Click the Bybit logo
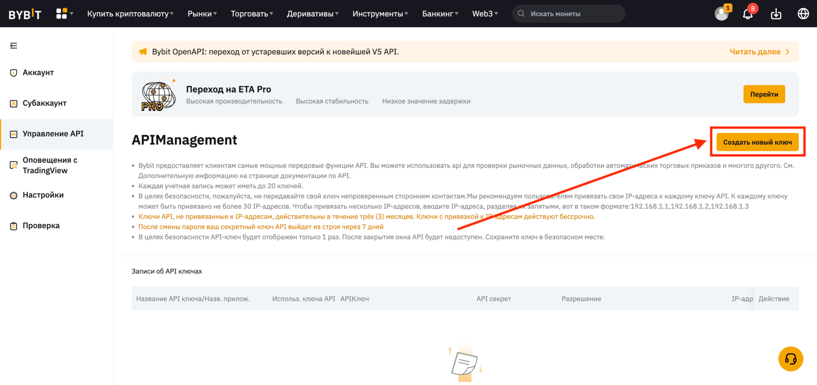The image size is (817, 385). tap(25, 14)
